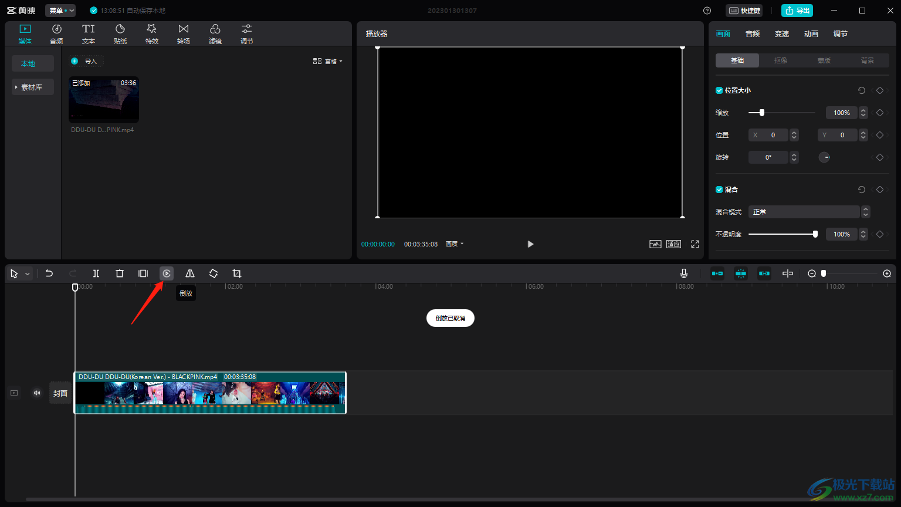
Task: Click the freeze frame icon
Action: [143, 273]
